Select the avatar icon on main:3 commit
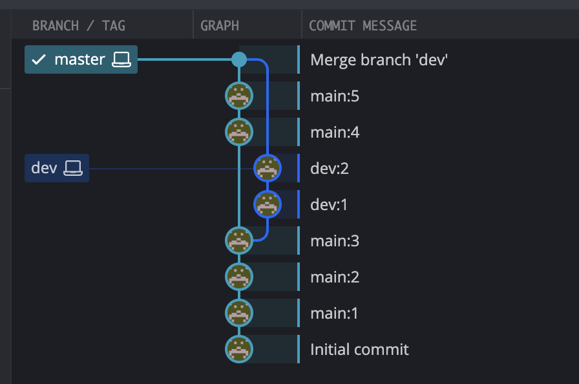Viewport: 579px width, 384px height. click(x=239, y=240)
